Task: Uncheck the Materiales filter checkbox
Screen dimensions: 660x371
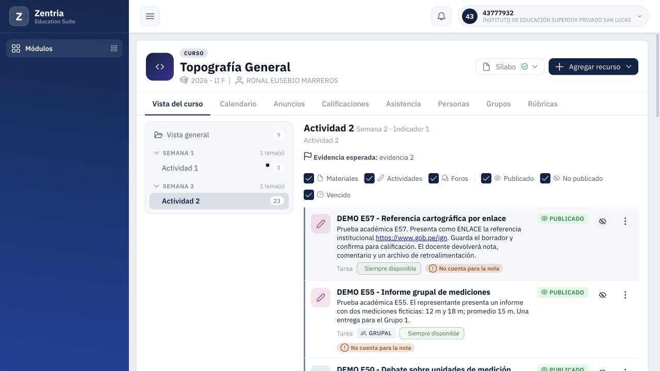Action: click(309, 178)
